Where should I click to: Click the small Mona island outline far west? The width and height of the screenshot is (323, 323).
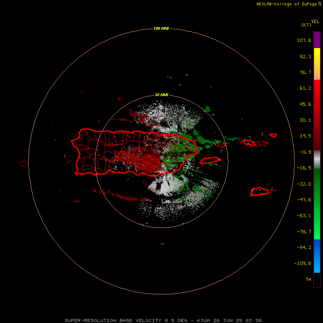pyautogui.click(x=24, y=164)
